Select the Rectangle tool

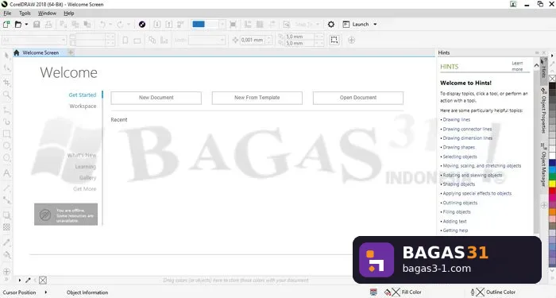[6, 134]
